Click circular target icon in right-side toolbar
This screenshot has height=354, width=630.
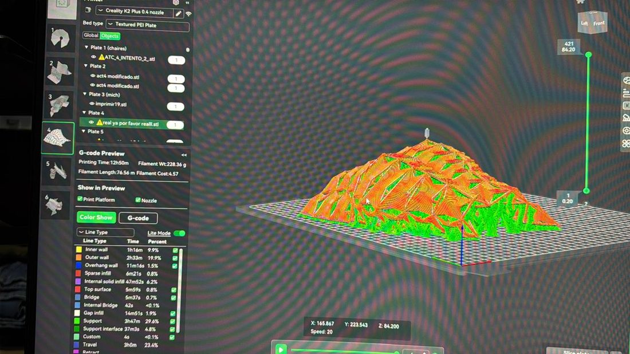click(626, 131)
